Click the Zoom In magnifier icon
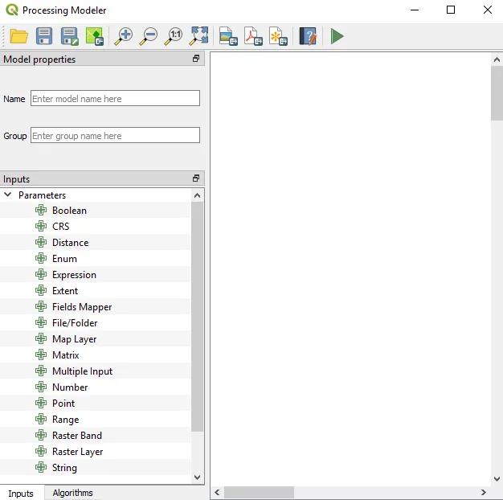503x500 pixels. coord(123,36)
